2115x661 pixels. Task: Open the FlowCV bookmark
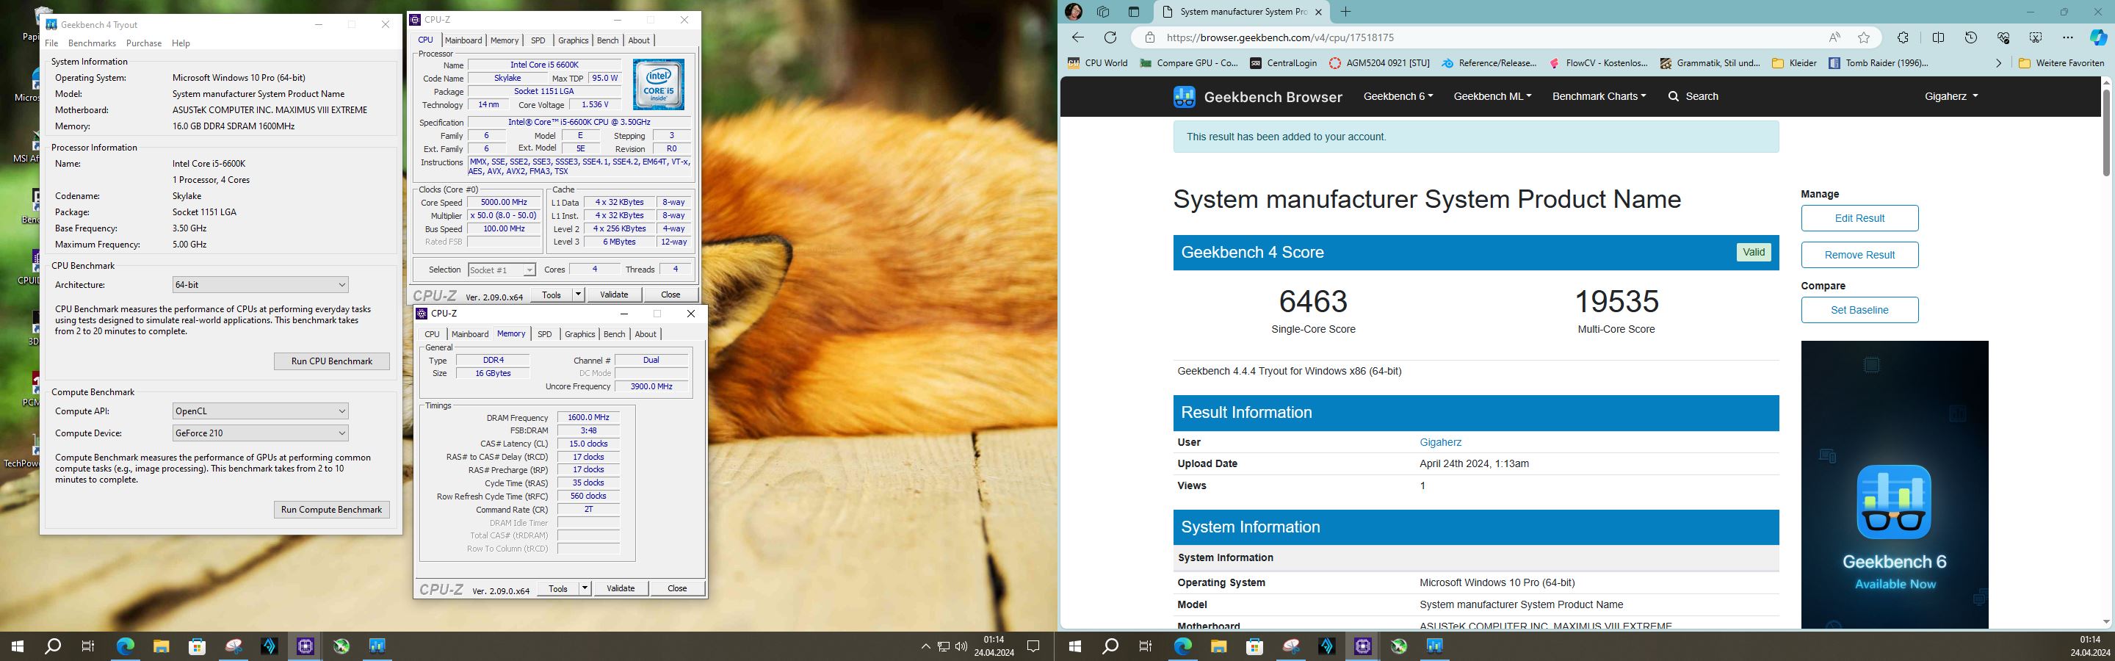(1598, 62)
